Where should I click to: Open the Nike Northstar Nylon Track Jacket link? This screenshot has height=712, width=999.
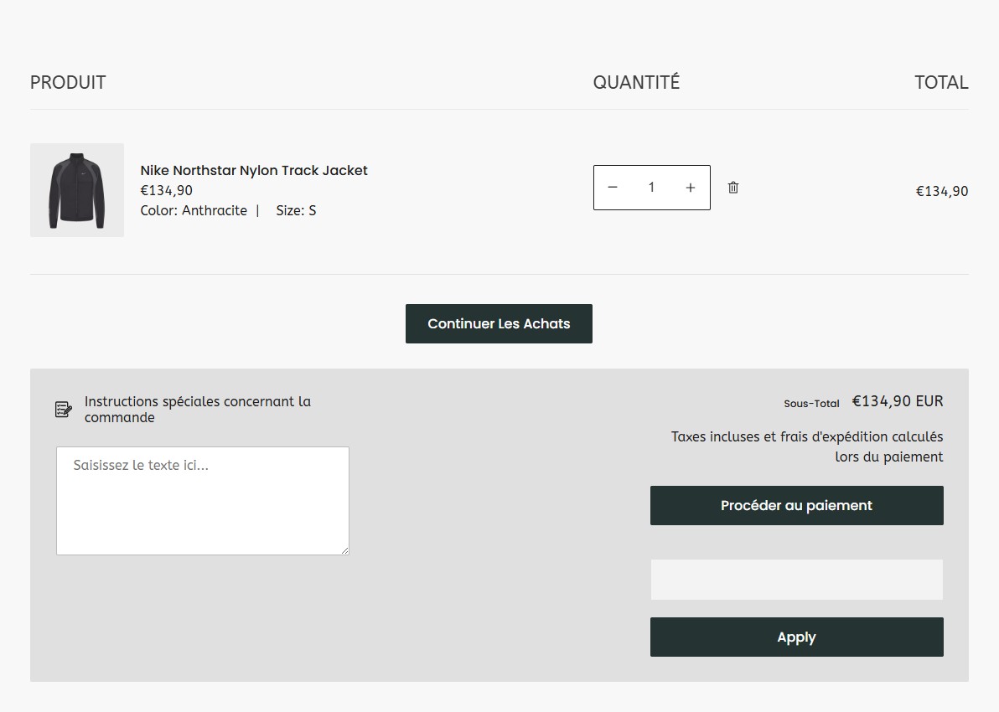click(254, 170)
